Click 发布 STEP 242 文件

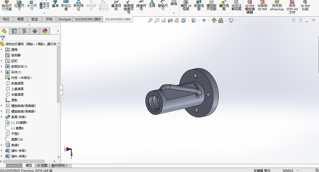pos(292,7)
